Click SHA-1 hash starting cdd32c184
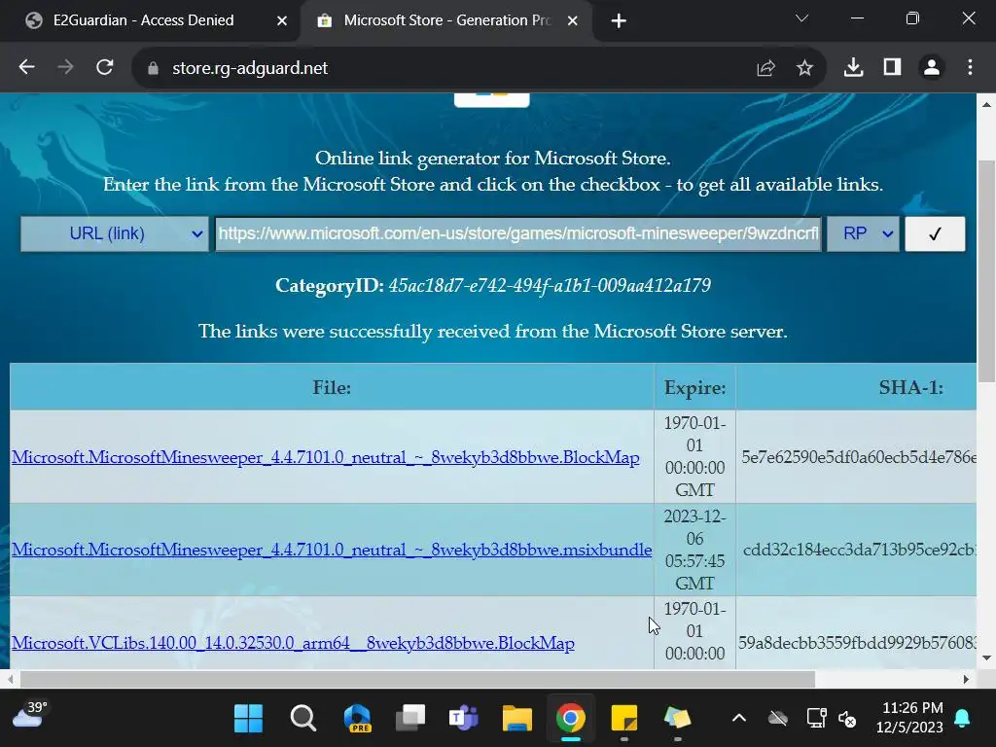This screenshot has height=747, width=996. point(859,550)
